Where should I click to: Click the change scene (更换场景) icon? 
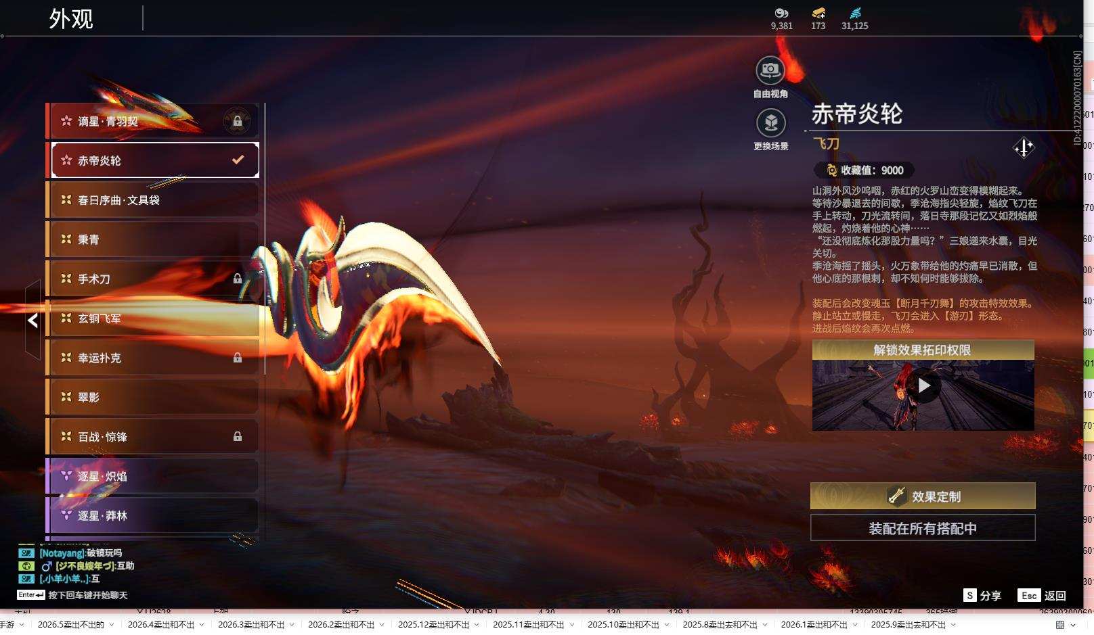pos(770,122)
